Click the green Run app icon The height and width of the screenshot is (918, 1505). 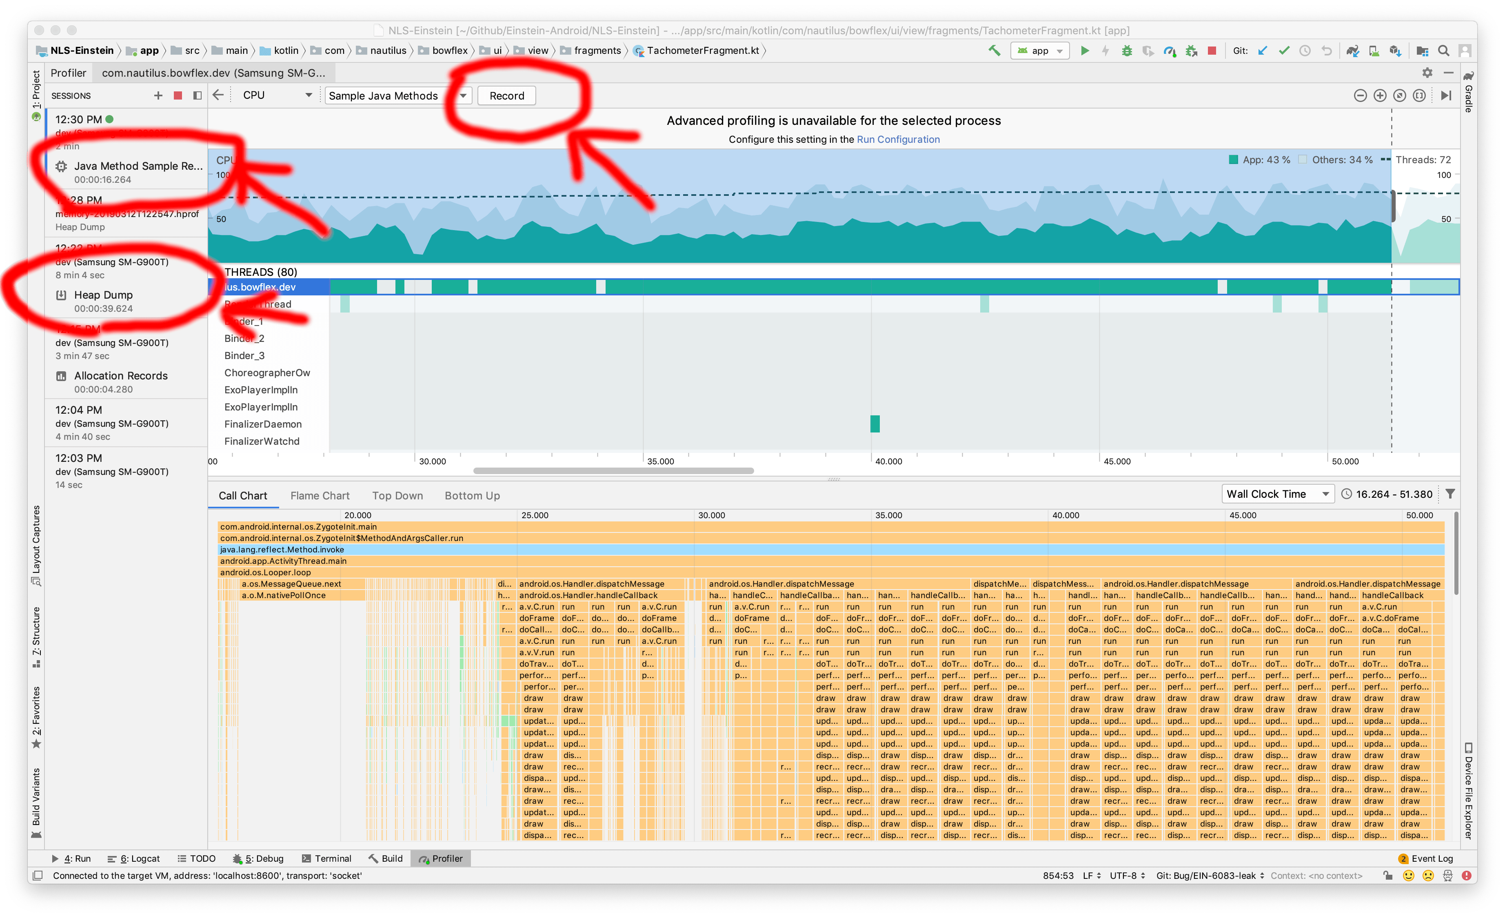point(1085,51)
